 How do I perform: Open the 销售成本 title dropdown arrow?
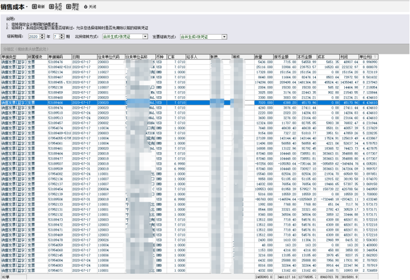(x=26, y=7)
